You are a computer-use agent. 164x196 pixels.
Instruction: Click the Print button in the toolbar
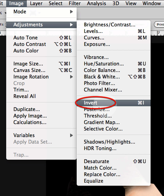[x=160, y=25]
